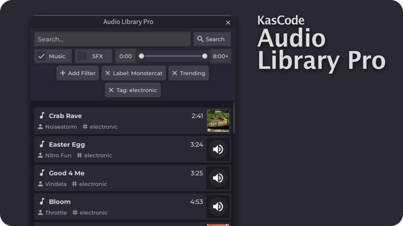Preview the Good 4 Me track audio
403x226 pixels.
[x=218, y=178]
